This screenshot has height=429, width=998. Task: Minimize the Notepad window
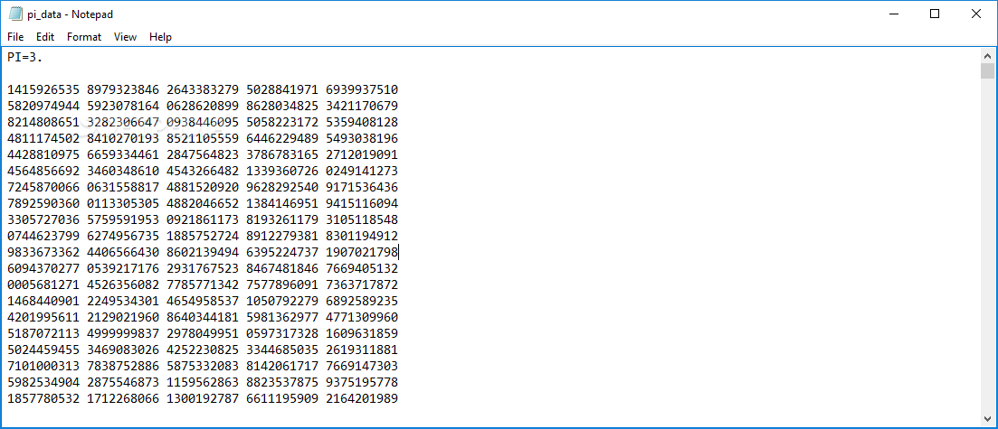pyautogui.click(x=893, y=14)
